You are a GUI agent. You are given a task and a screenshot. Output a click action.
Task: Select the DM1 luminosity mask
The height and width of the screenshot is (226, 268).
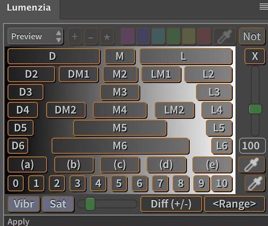pyautogui.click(x=79, y=74)
